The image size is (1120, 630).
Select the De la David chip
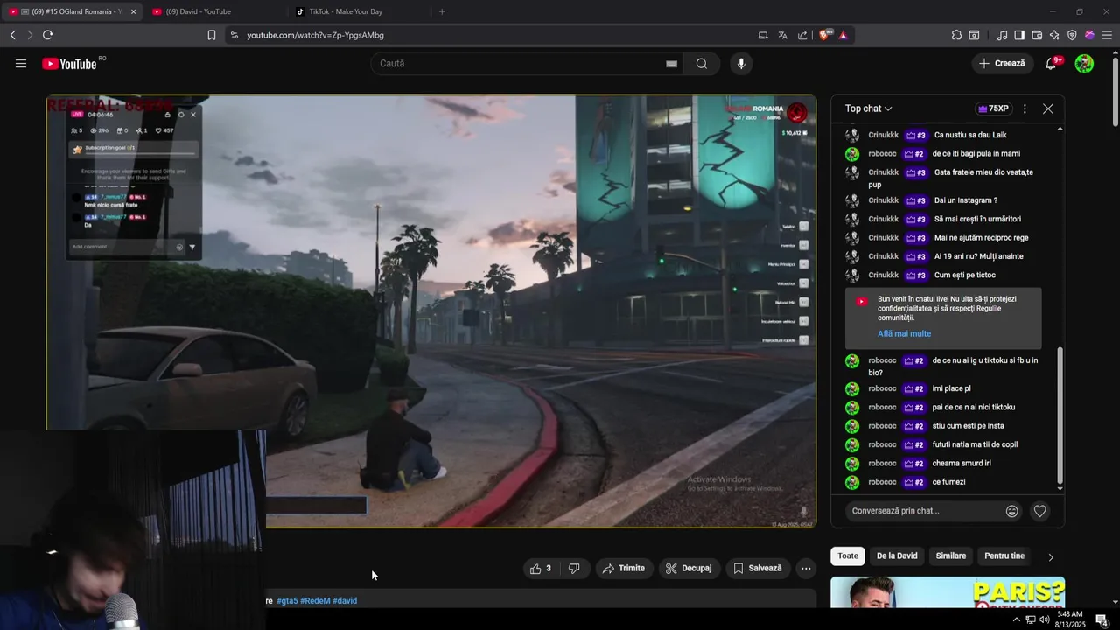[897, 556]
